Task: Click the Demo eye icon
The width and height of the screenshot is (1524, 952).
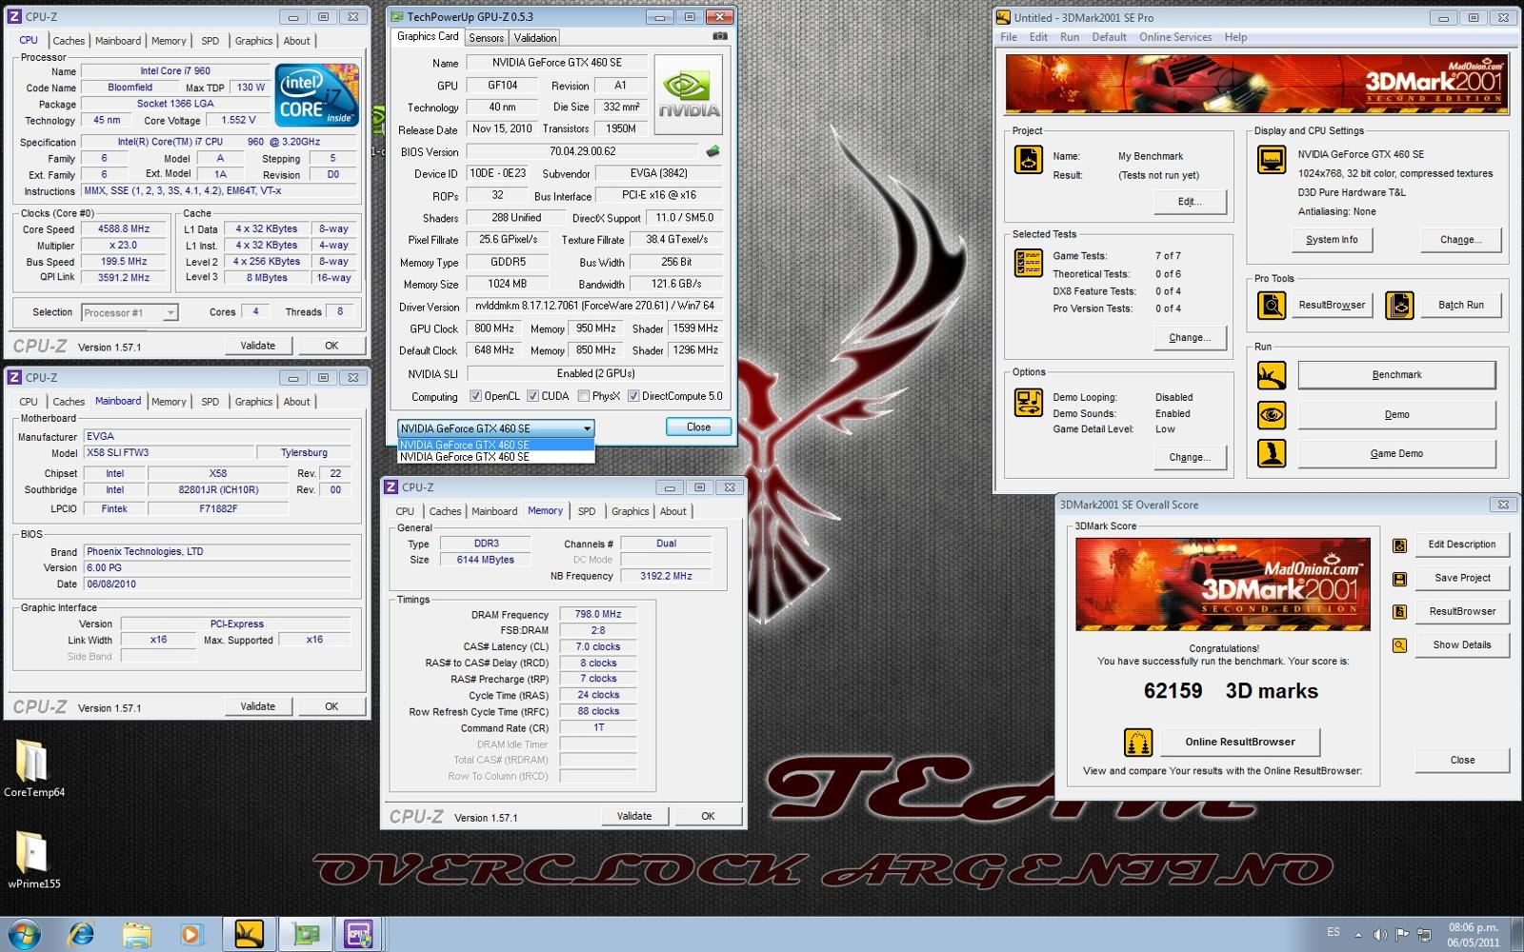Action: (1272, 415)
